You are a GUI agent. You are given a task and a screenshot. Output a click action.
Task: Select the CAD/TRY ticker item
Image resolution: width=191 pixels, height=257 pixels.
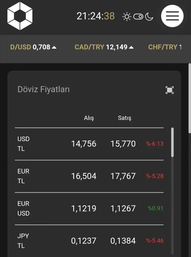[101, 47]
